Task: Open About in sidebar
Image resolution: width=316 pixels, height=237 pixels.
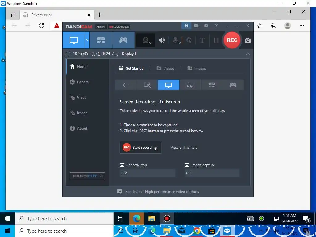Action: pyautogui.click(x=87, y=128)
